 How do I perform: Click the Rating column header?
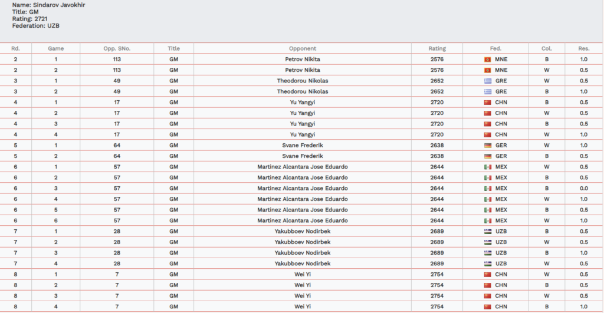(437, 48)
